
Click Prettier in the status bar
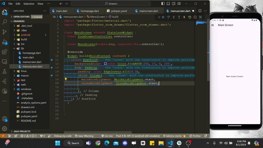coord(195,136)
